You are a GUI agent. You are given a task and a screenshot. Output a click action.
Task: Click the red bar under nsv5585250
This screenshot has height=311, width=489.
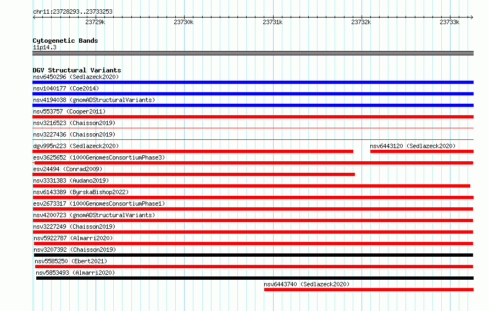coord(254,267)
